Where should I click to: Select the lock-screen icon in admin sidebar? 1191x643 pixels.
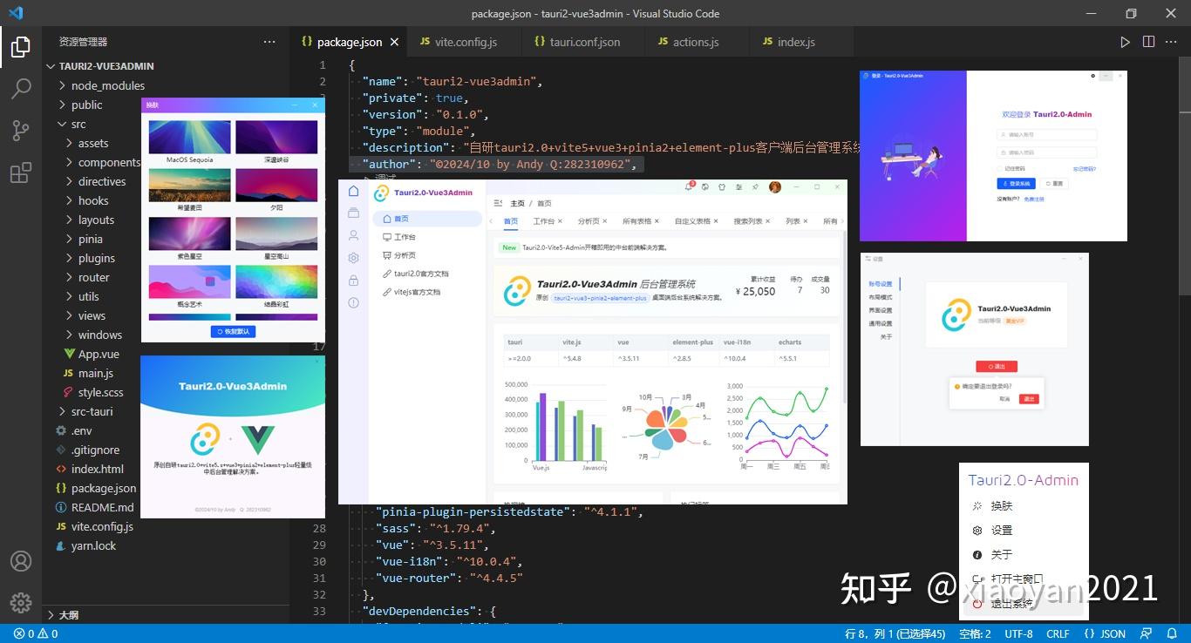pyautogui.click(x=353, y=280)
